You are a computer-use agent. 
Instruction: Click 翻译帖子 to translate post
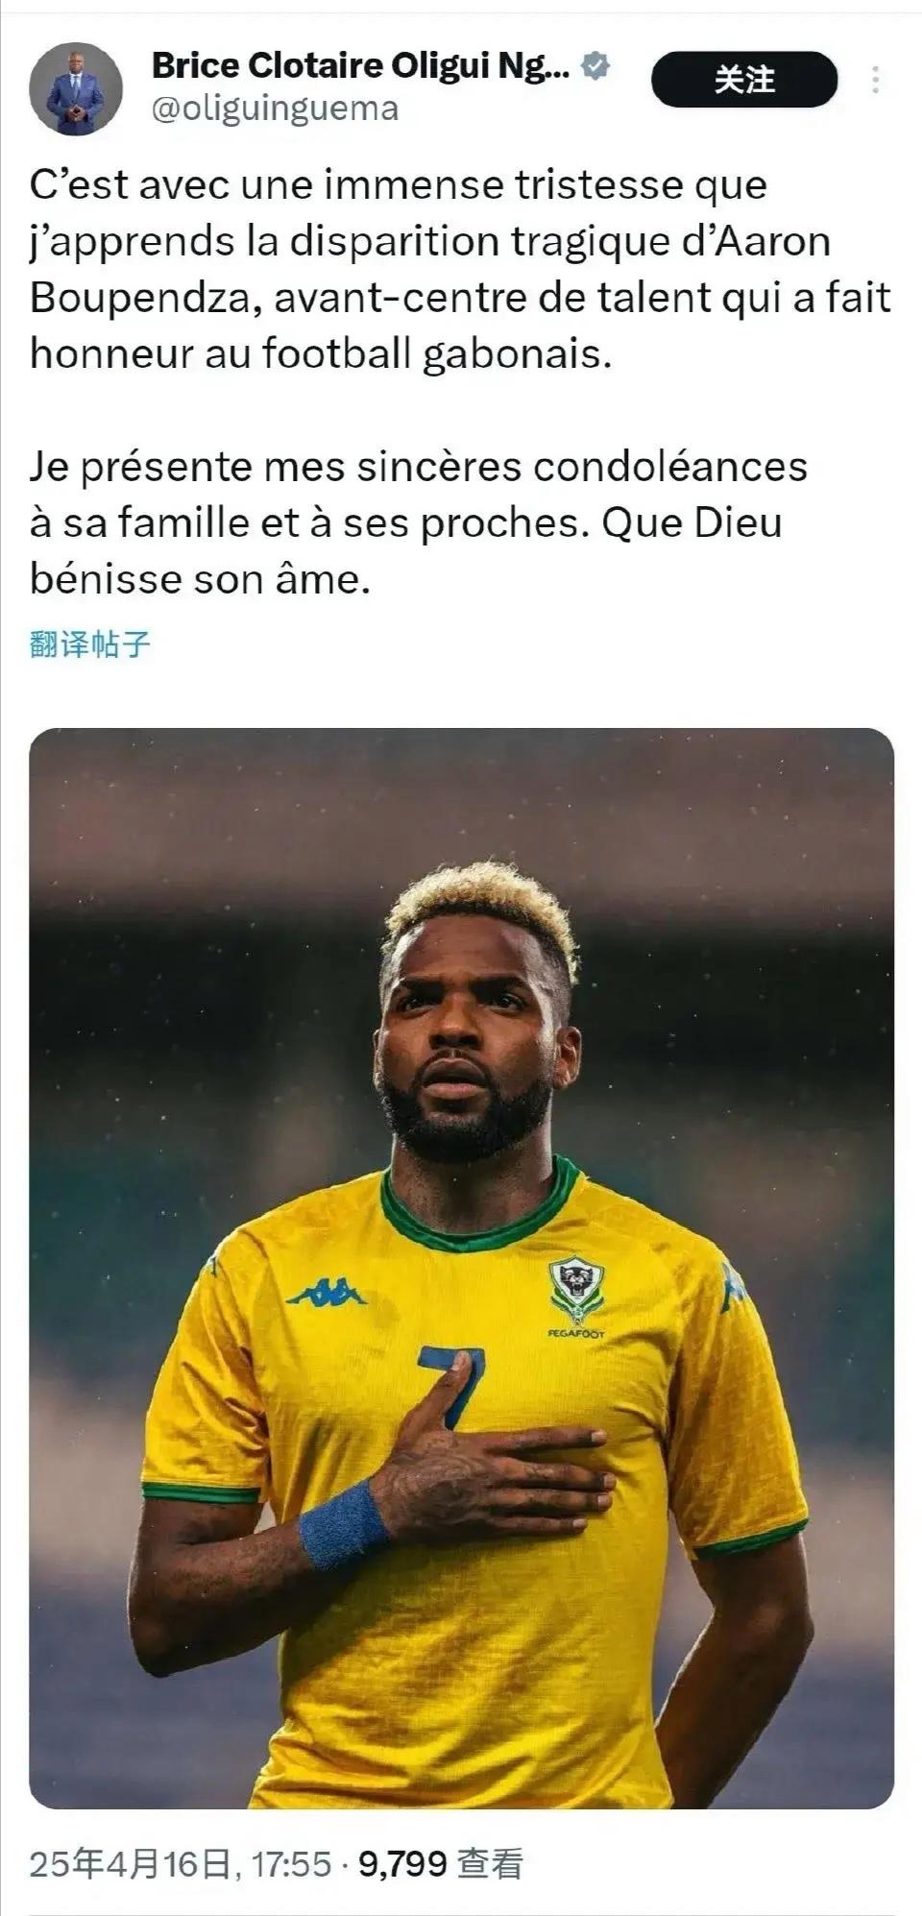point(89,643)
